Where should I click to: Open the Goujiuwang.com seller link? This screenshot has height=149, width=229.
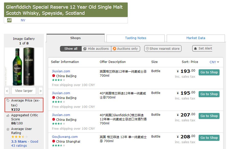65,137
